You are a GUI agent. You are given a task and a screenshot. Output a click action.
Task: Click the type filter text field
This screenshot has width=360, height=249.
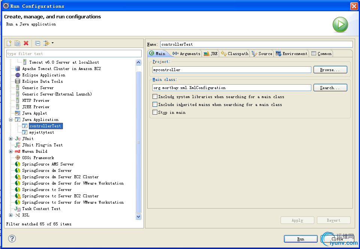point(74,54)
